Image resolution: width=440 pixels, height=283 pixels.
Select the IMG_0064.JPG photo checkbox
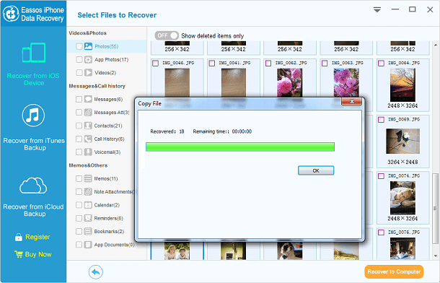[381, 64]
